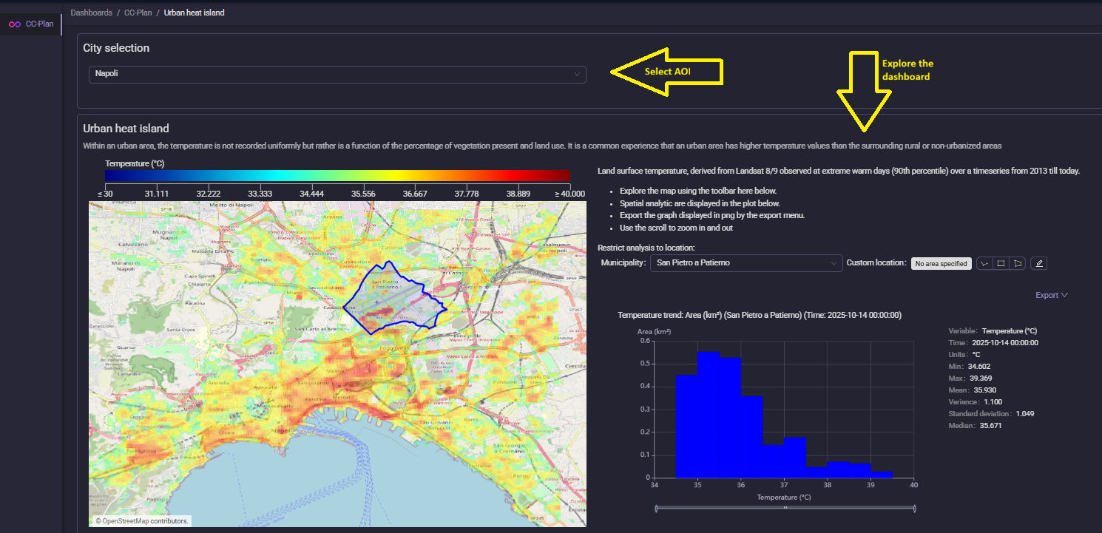This screenshot has height=533, width=1102.
Task: Click Urban heat island breadcrumb item
Action: tap(194, 13)
